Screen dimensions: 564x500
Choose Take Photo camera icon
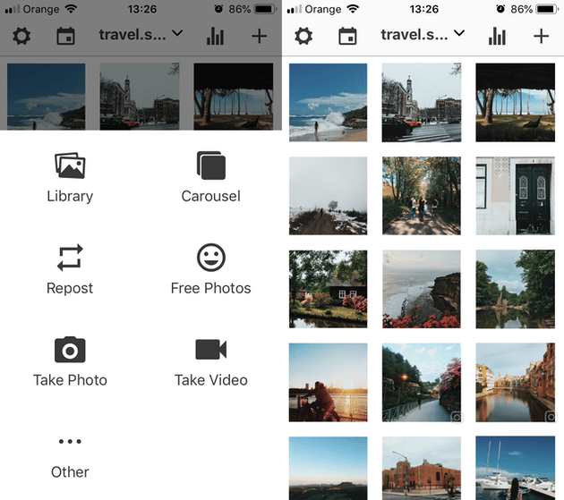click(x=70, y=350)
